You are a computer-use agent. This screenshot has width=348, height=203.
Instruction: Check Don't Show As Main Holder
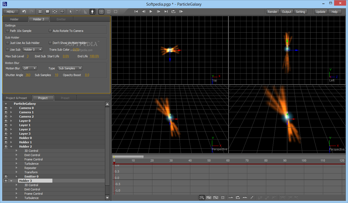click(50, 43)
